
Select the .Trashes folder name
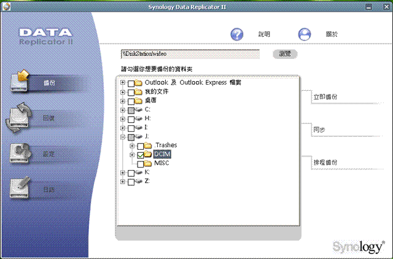166,145
